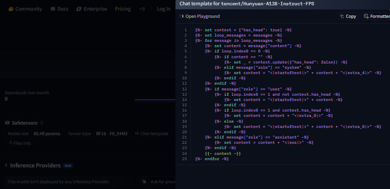
Task: Click the content output on line 24
Action: [223, 153]
